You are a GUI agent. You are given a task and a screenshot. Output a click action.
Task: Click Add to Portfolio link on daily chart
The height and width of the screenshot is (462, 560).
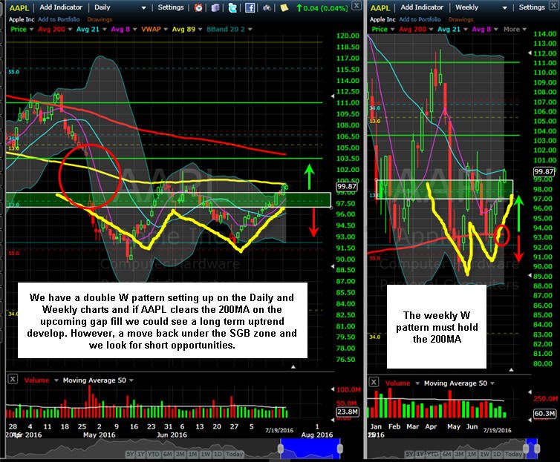pos(59,19)
